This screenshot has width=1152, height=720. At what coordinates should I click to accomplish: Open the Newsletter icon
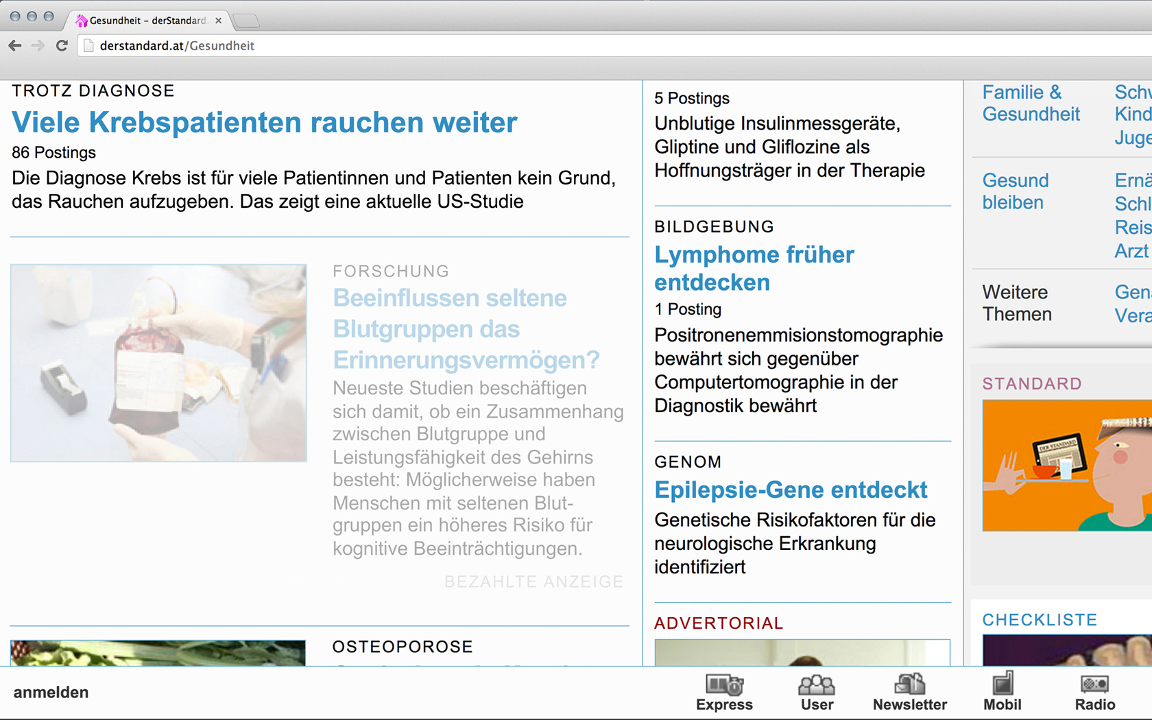[909, 691]
